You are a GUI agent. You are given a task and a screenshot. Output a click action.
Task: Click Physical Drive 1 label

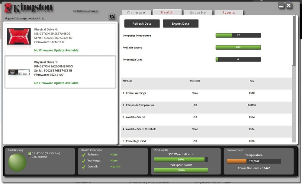46,62
